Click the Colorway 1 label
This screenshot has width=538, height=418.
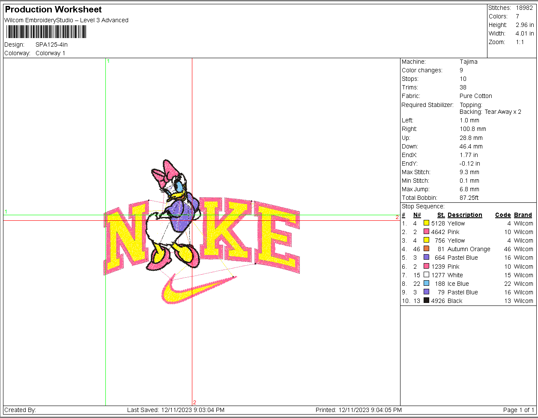[x=50, y=53]
